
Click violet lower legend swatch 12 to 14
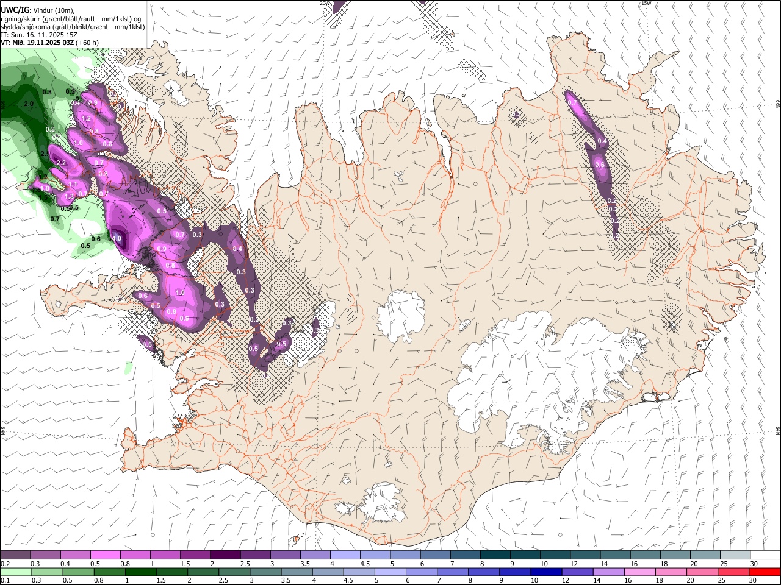pyautogui.click(x=577, y=572)
